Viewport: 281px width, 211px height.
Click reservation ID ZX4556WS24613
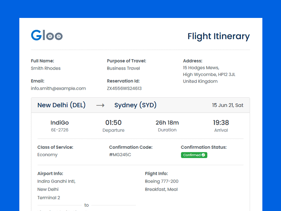pyautogui.click(x=124, y=89)
